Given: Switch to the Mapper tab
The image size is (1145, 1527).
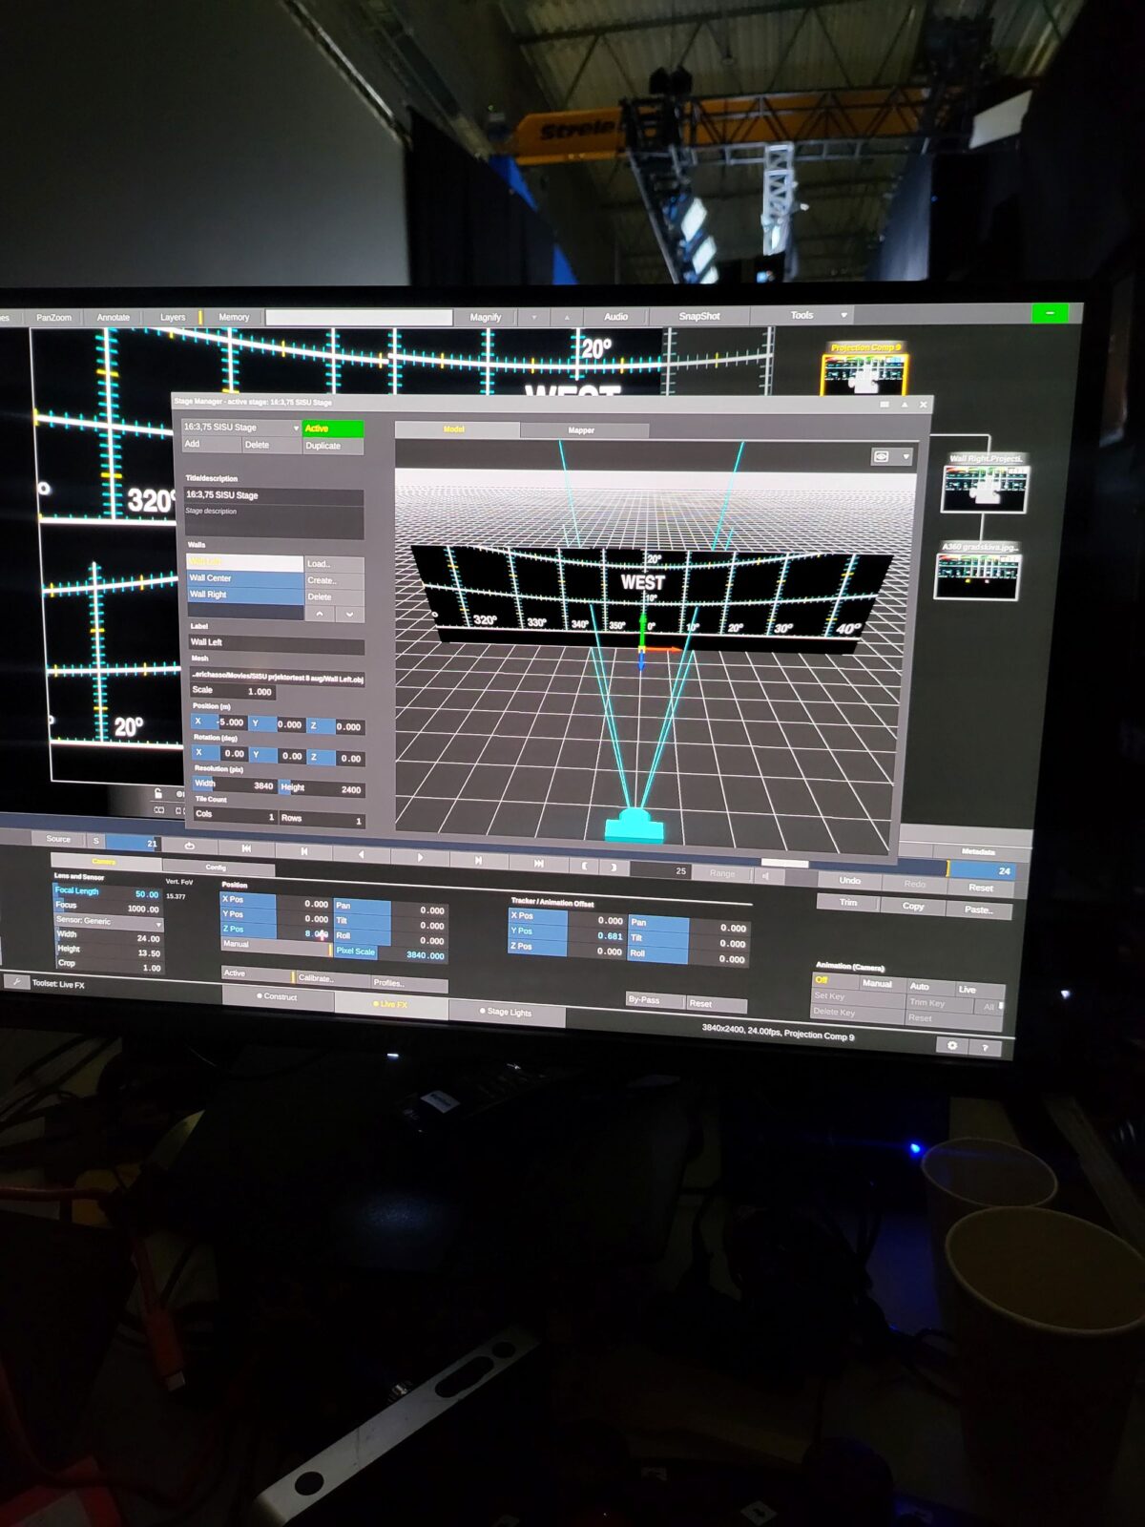Looking at the screenshot, I should pyautogui.click(x=581, y=430).
